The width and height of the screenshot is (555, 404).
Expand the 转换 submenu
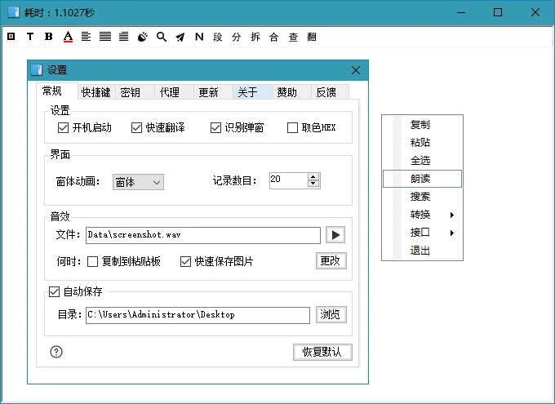pos(422,215)
